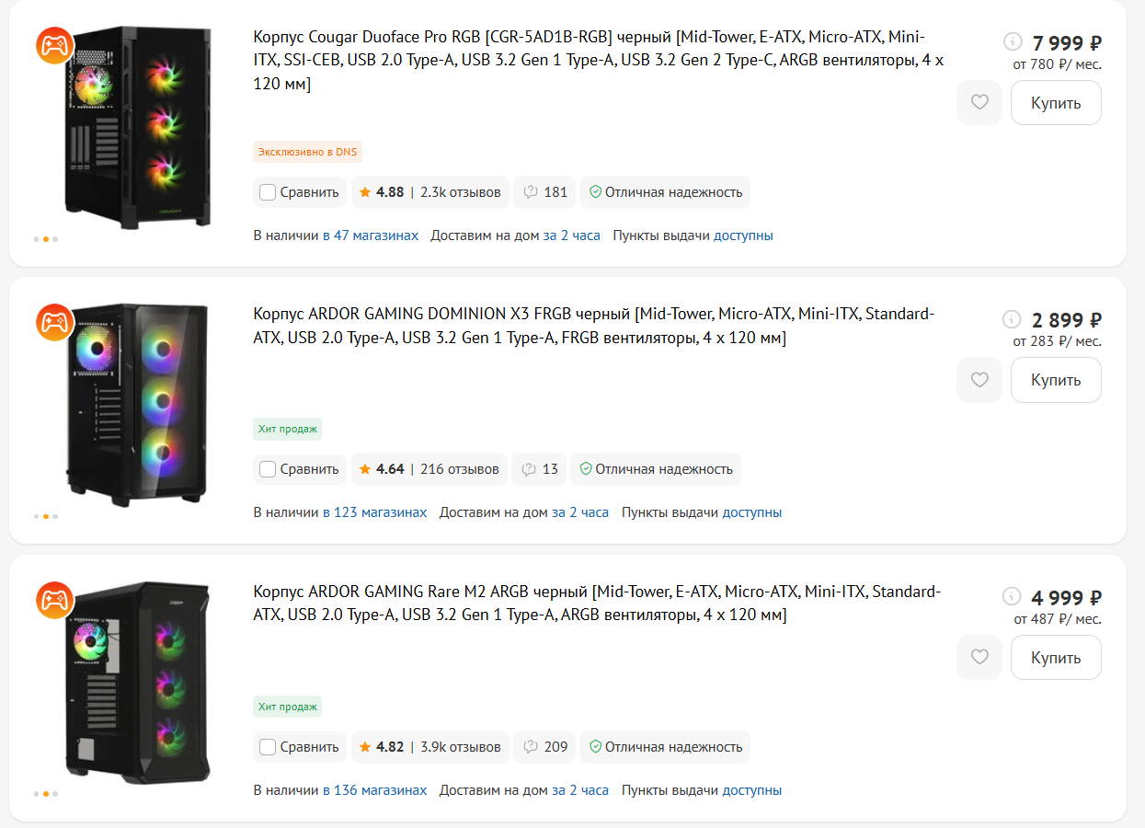This screenshot has height=828, width=1145.
Task: Click 'Отличная надежность' badge on DOMINION X3
Action: [x=655, y=469]
